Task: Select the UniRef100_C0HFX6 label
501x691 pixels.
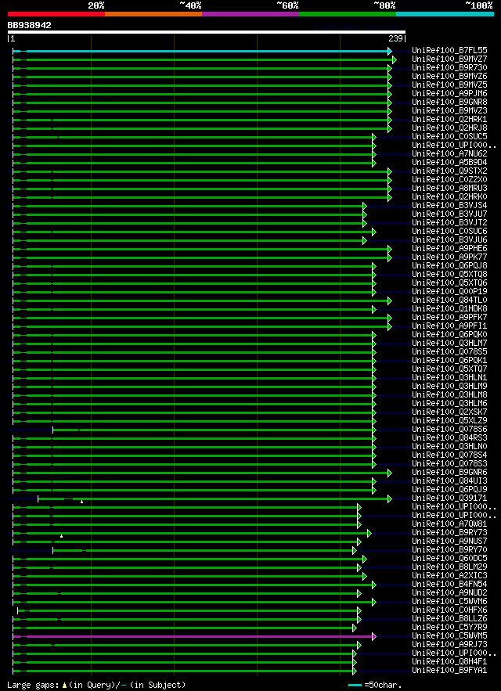Action: tap(449, 610)
